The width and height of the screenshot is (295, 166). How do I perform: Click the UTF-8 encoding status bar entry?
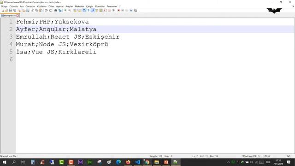coord(266,156)
